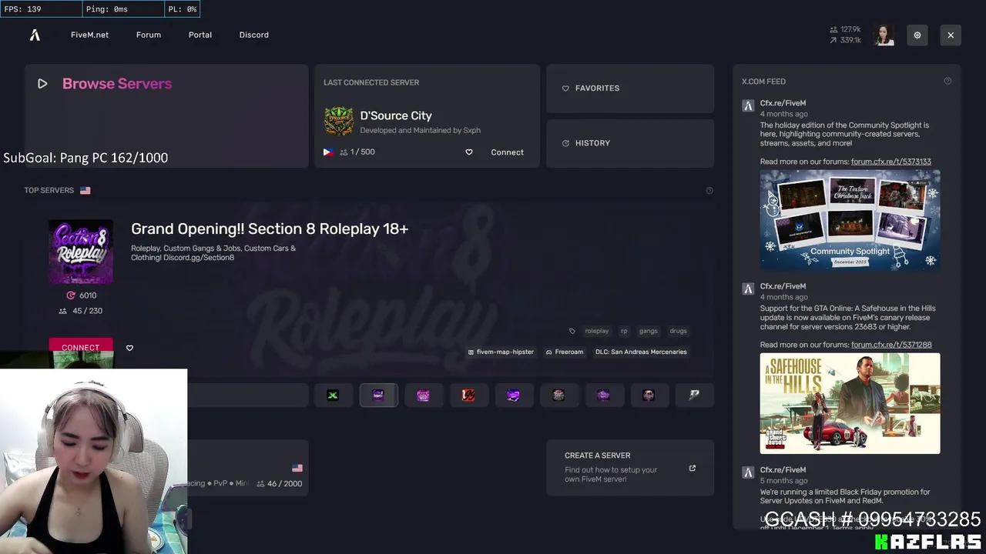The width and height of the screenshot is (986, 554).
Task: Select the pink-purple carousel server after Section 8
Action: (x=423, y=395)
